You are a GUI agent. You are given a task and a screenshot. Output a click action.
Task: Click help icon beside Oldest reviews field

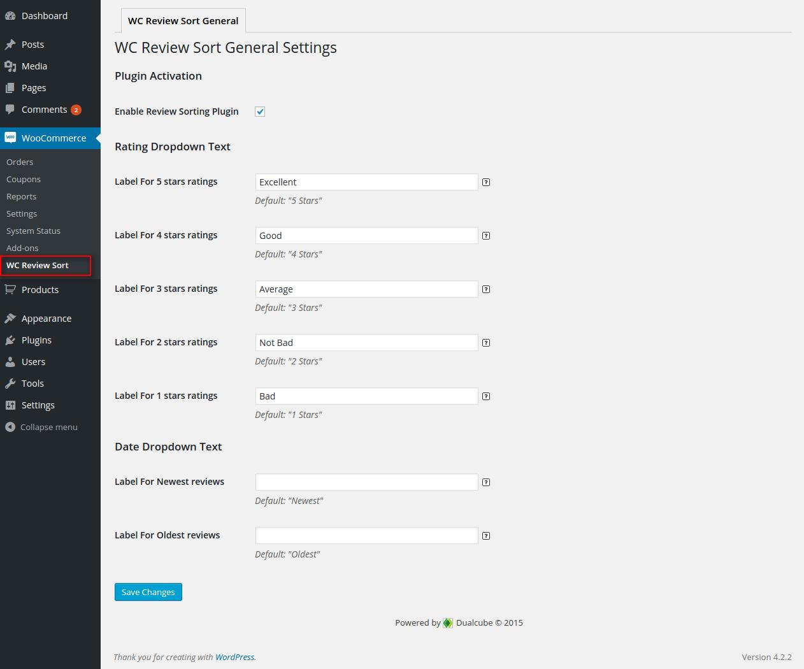click(486, 536)
